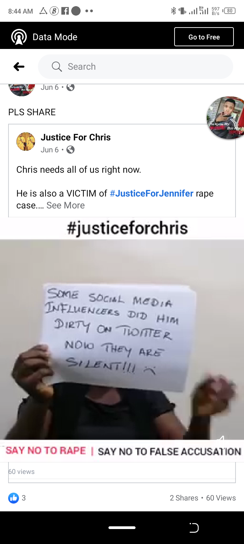This screenshot has width=244, height=544.
Task: Tap the Go to Free button
Action: tap(204, 37)
